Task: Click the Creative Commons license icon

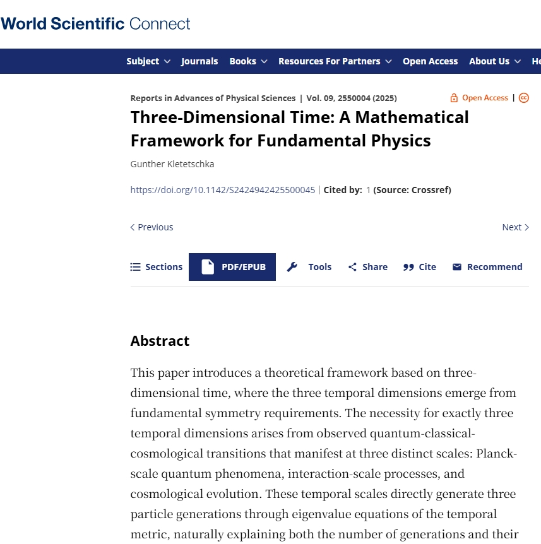Action: coord(524,98)
